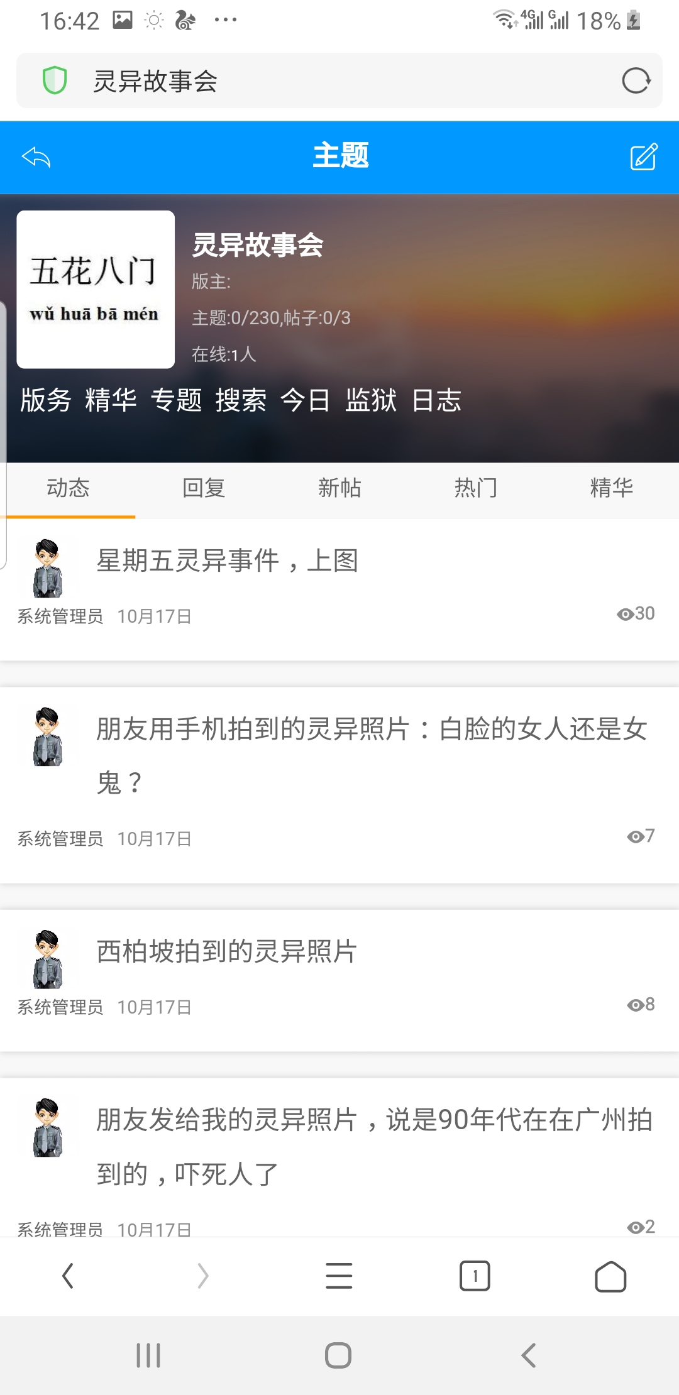
Task: Tap the reply arrow back icon
Action: pyautogui.click(x=36, y=157)
